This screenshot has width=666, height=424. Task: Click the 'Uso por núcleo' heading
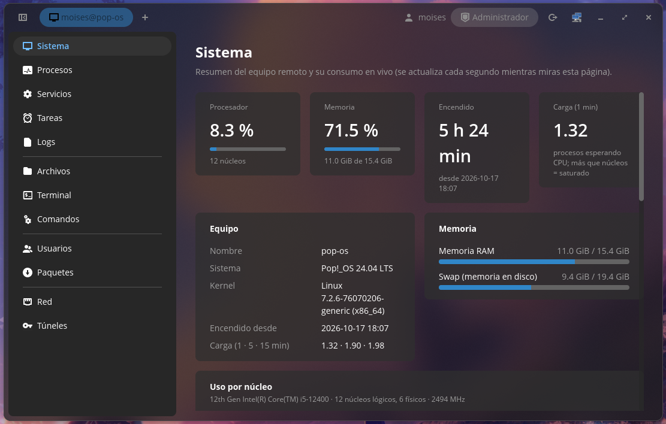click(241, 387)
